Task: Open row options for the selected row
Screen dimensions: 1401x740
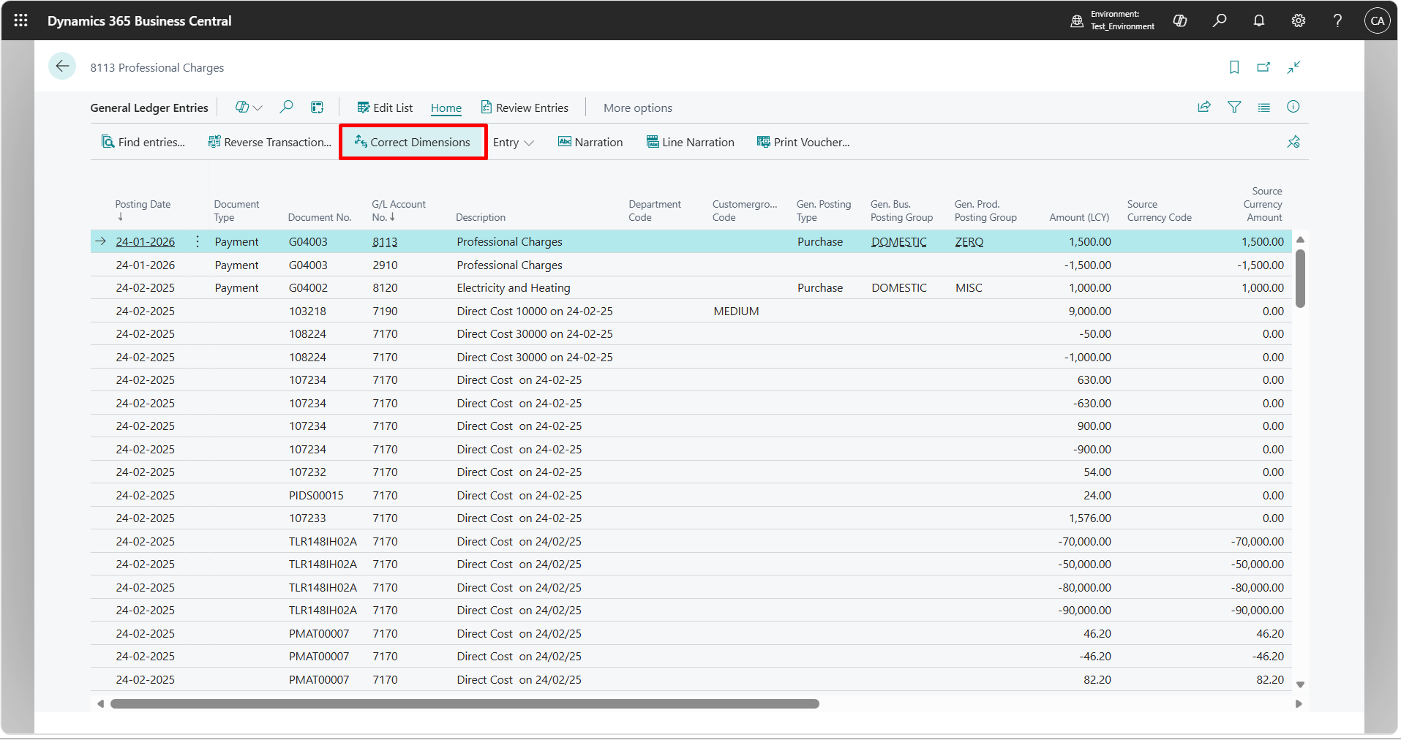Action: click(198, 241)
